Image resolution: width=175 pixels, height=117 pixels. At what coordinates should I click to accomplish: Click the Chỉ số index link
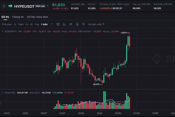click(92, 4)
